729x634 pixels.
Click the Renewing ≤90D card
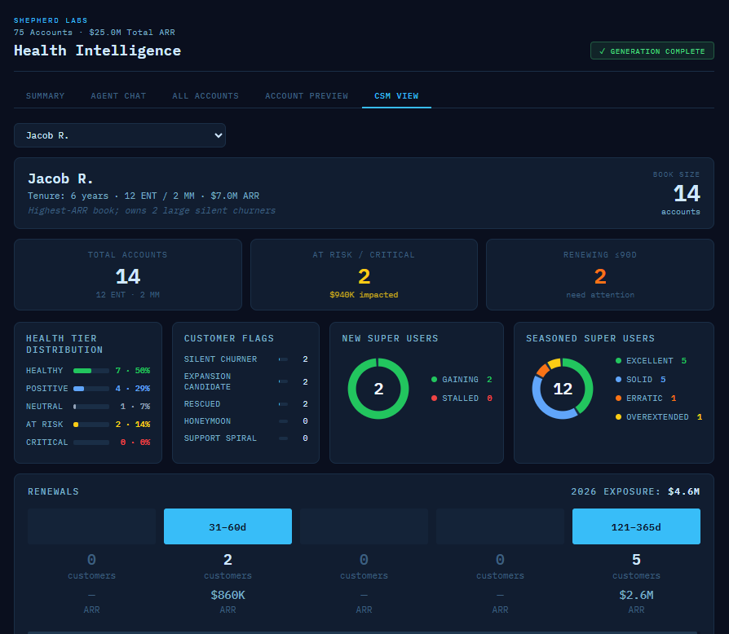tap(599, 275)
